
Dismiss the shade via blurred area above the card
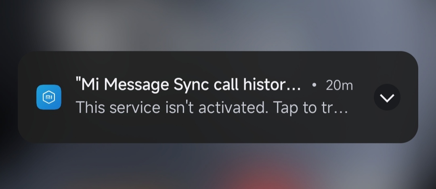(x=218, y=25)
